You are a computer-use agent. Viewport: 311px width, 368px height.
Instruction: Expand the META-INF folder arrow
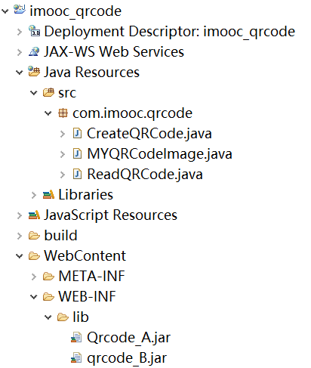pyautogui.click(x=34, y=277)
